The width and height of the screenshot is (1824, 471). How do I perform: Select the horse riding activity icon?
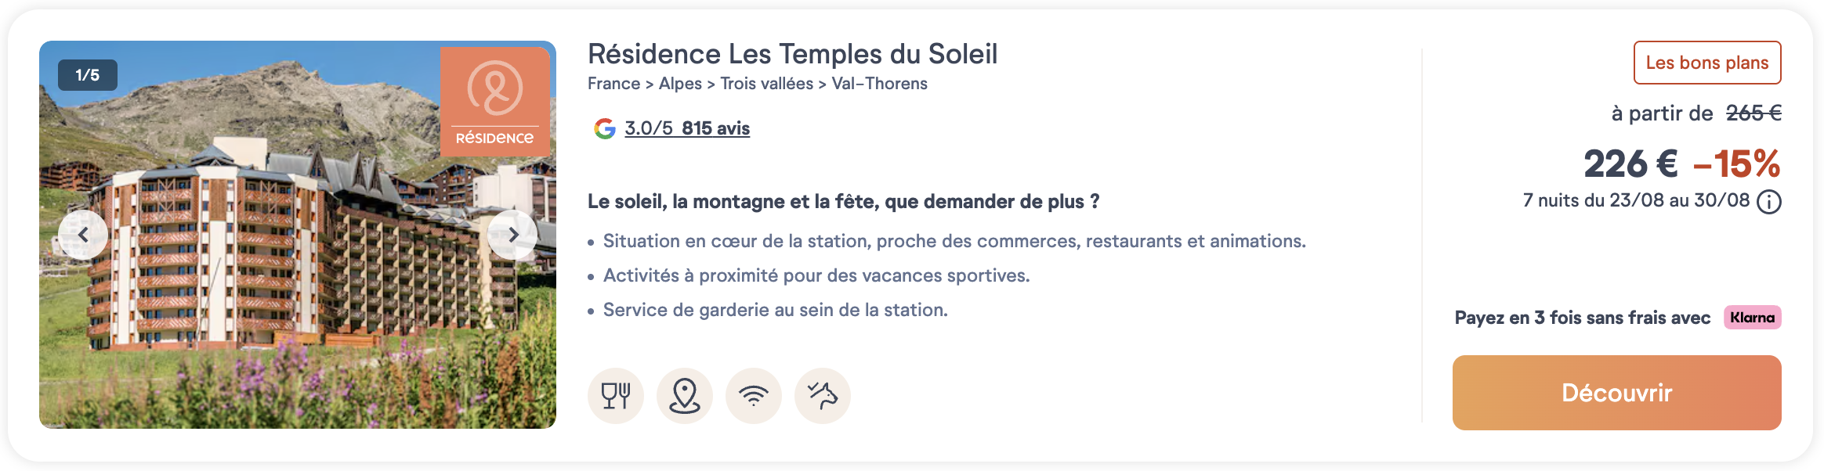823,396
